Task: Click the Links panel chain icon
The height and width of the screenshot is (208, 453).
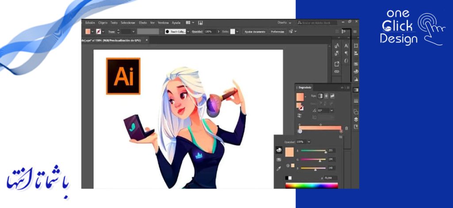Action: (337, 71)
